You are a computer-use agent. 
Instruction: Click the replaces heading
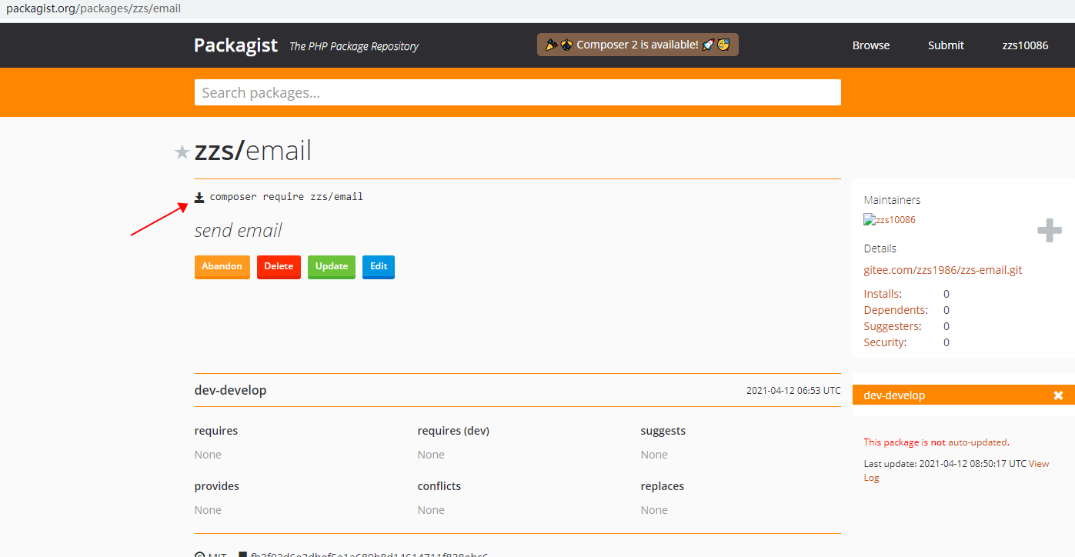pos(662,486)
